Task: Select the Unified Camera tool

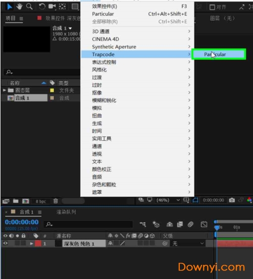Action: (x=52, y=7)
